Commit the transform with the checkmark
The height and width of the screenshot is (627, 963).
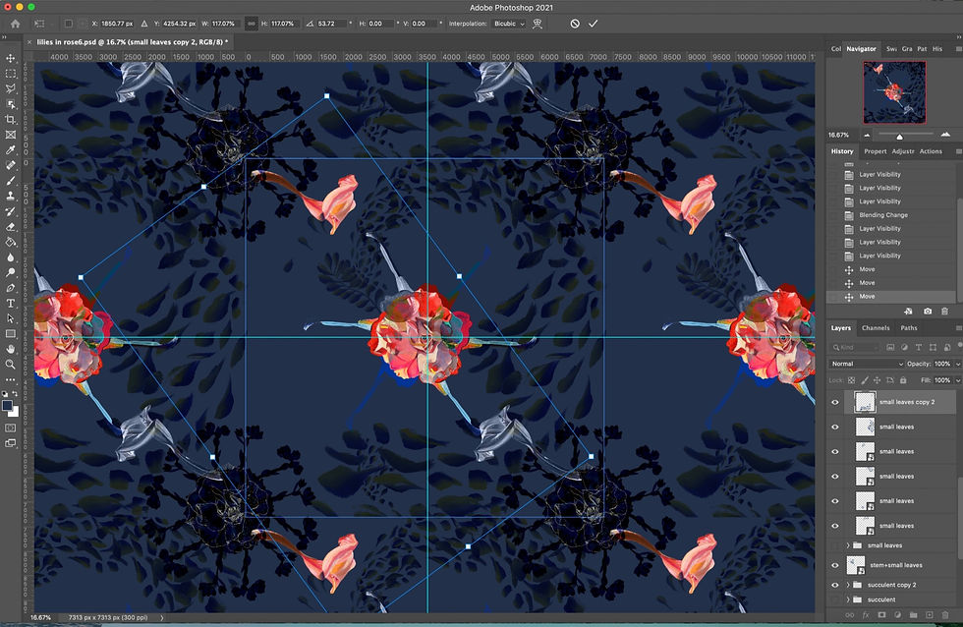tap(593, 24)
